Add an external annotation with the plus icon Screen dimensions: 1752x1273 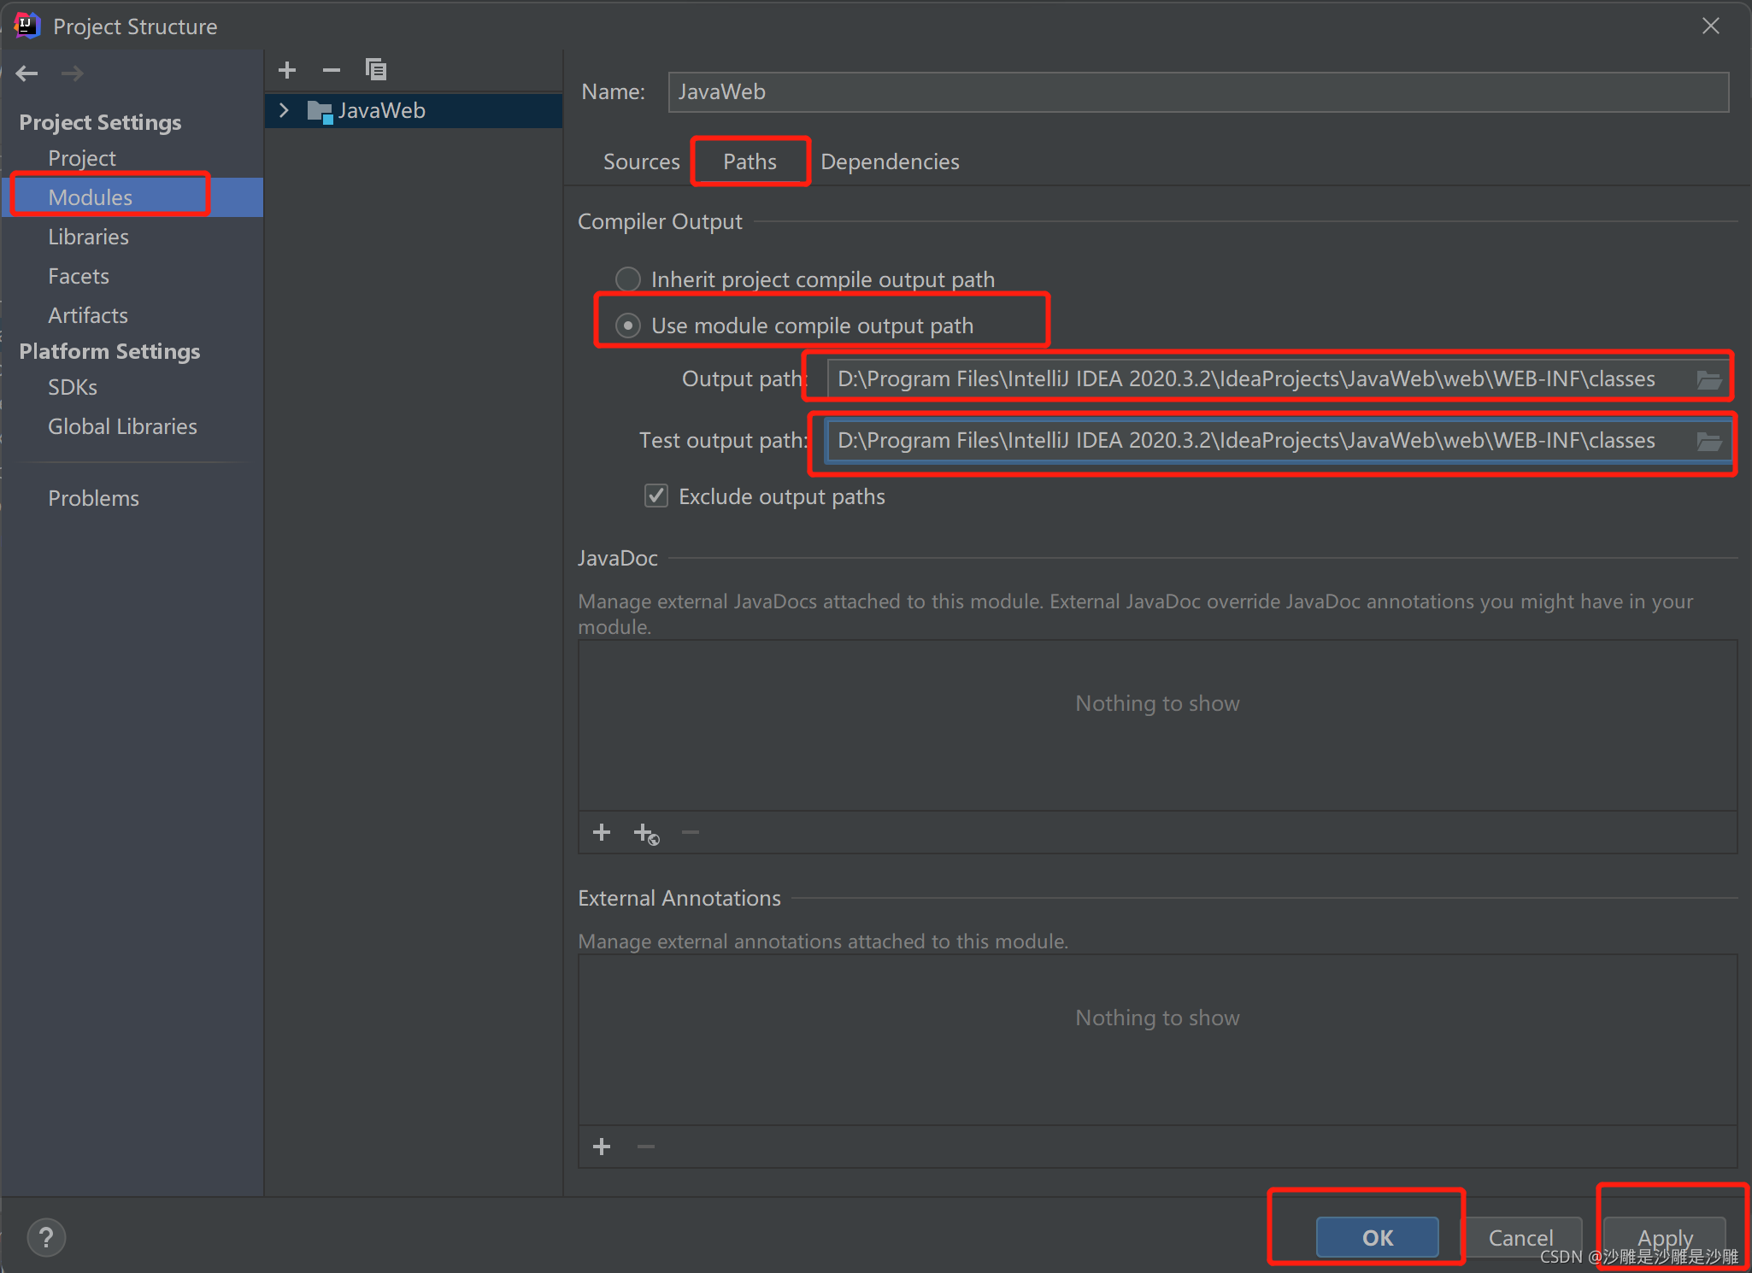(602, 1147)
